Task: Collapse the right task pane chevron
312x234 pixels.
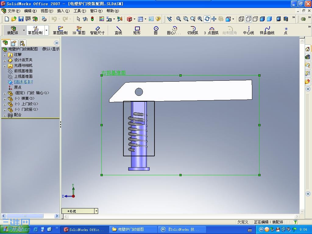Action: [308, 89]
